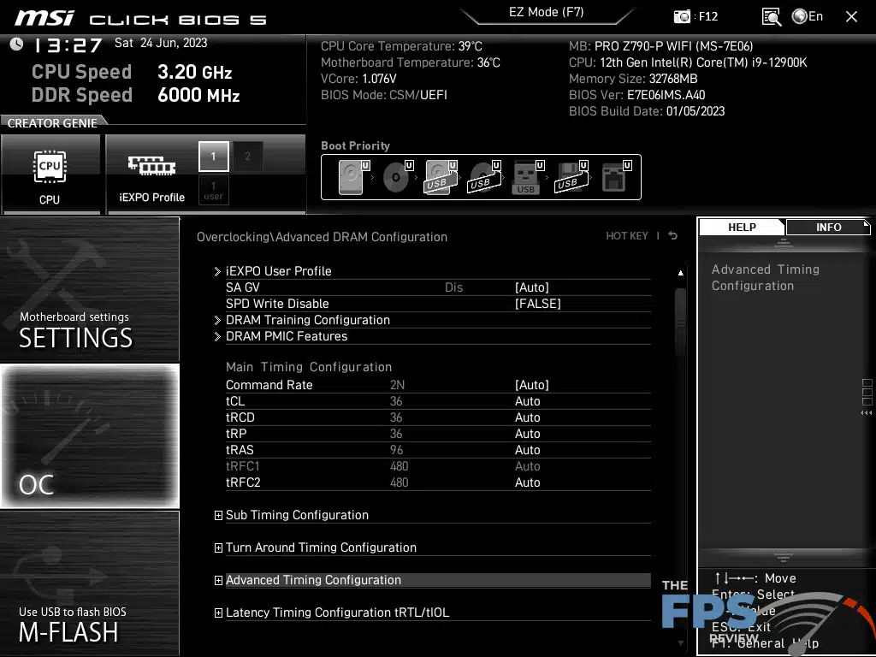This screenshot has width=876, height=657.
Task: Select the USB optical drive boot device
Action: (x=484, y=177)
